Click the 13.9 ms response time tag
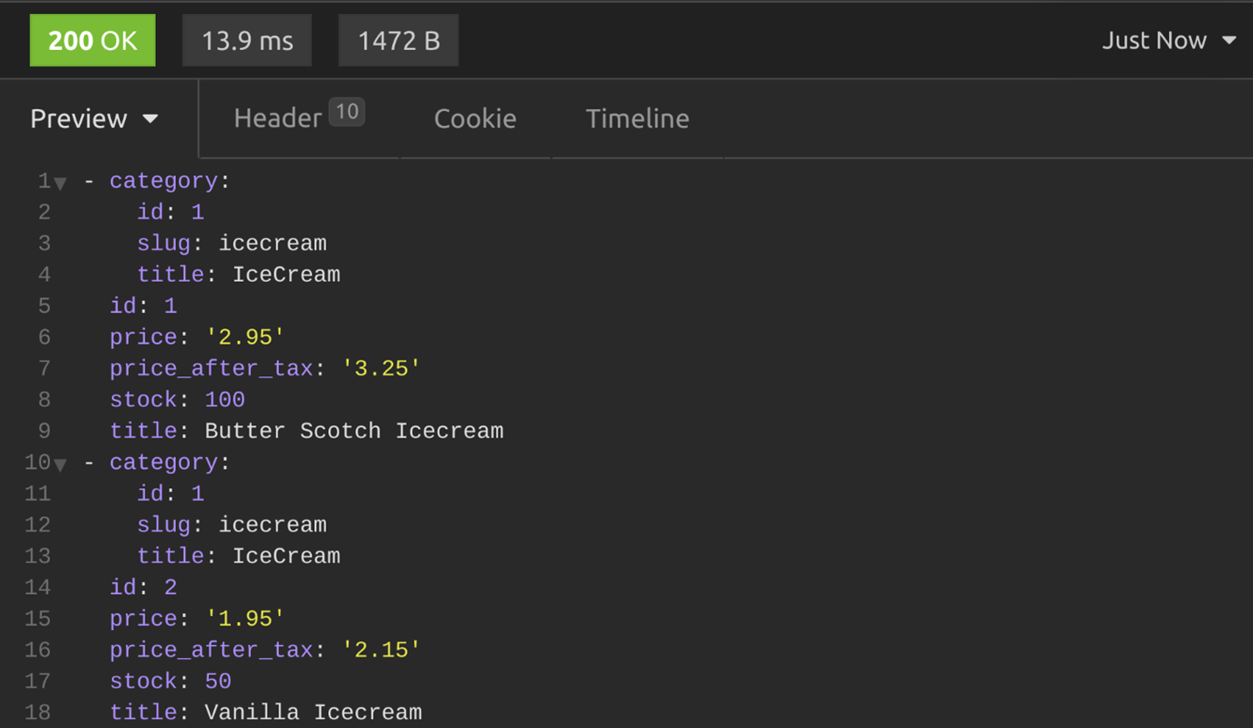This screenshot has height=728, width=1253. 247,40
